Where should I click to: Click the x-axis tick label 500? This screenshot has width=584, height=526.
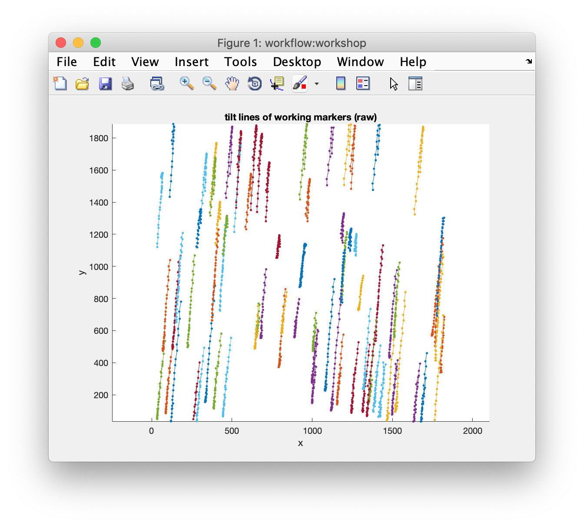(x=232, y=430)
